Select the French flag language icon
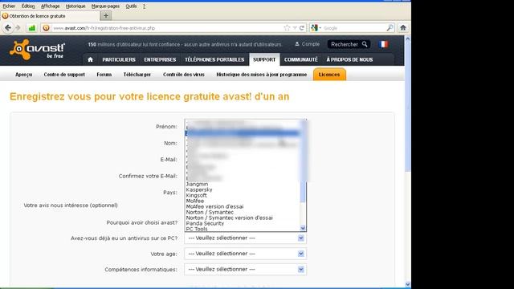 383,44
